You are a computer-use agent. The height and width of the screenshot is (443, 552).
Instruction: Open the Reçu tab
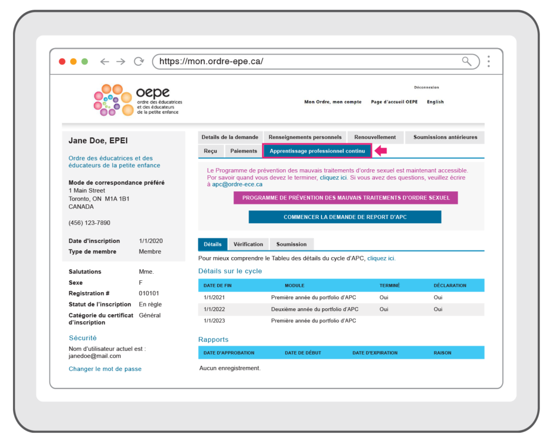pos(211,151)
